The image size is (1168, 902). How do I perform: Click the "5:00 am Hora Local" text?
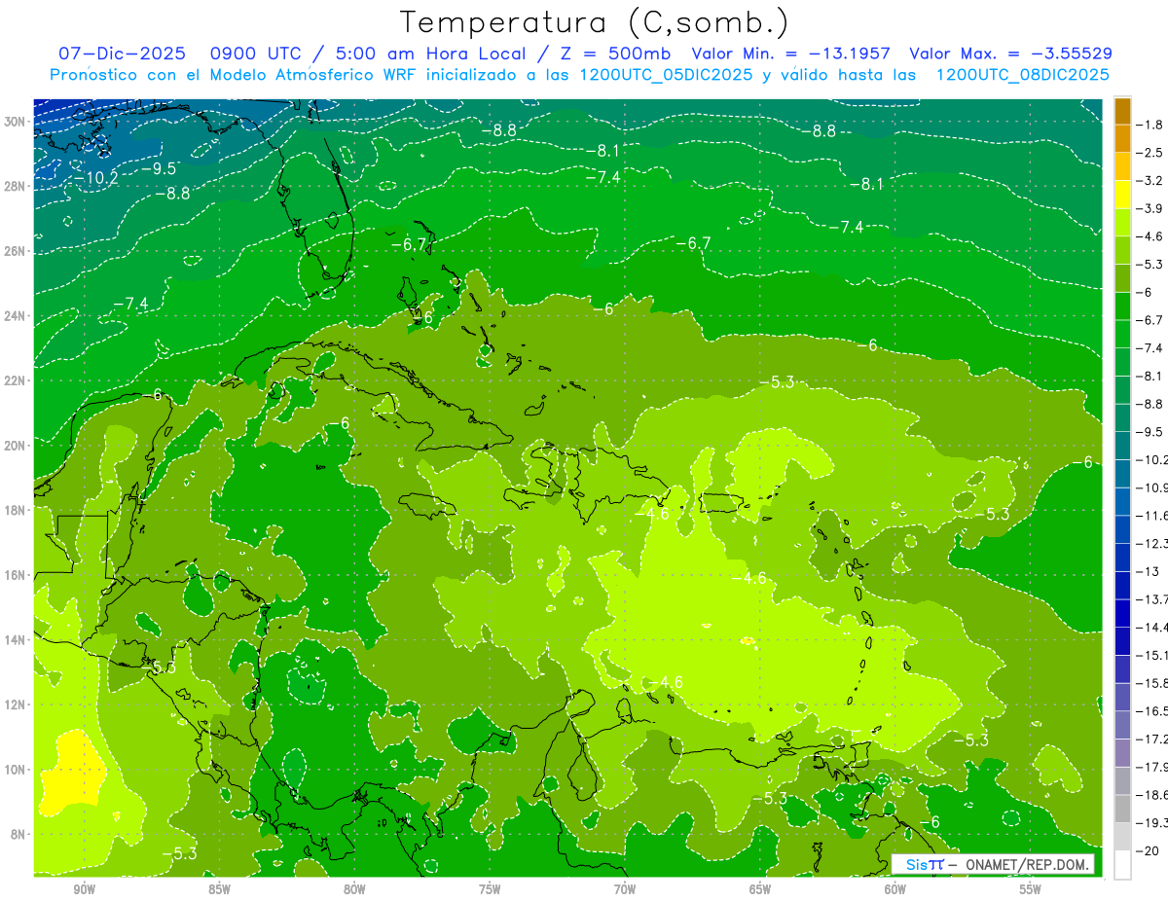(x=429, y=54)
